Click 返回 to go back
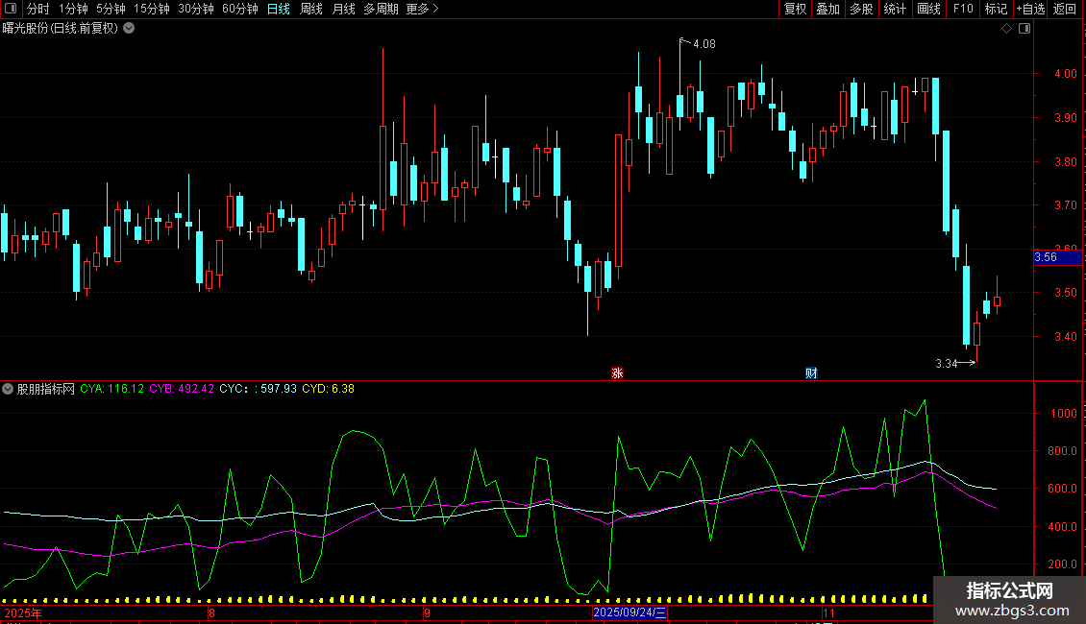Screen dimensions: 1086x624 click(x=1065, y=9)
